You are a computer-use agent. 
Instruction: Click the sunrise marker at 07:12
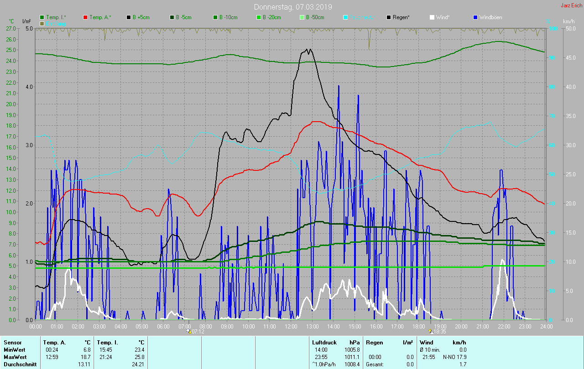189,332
